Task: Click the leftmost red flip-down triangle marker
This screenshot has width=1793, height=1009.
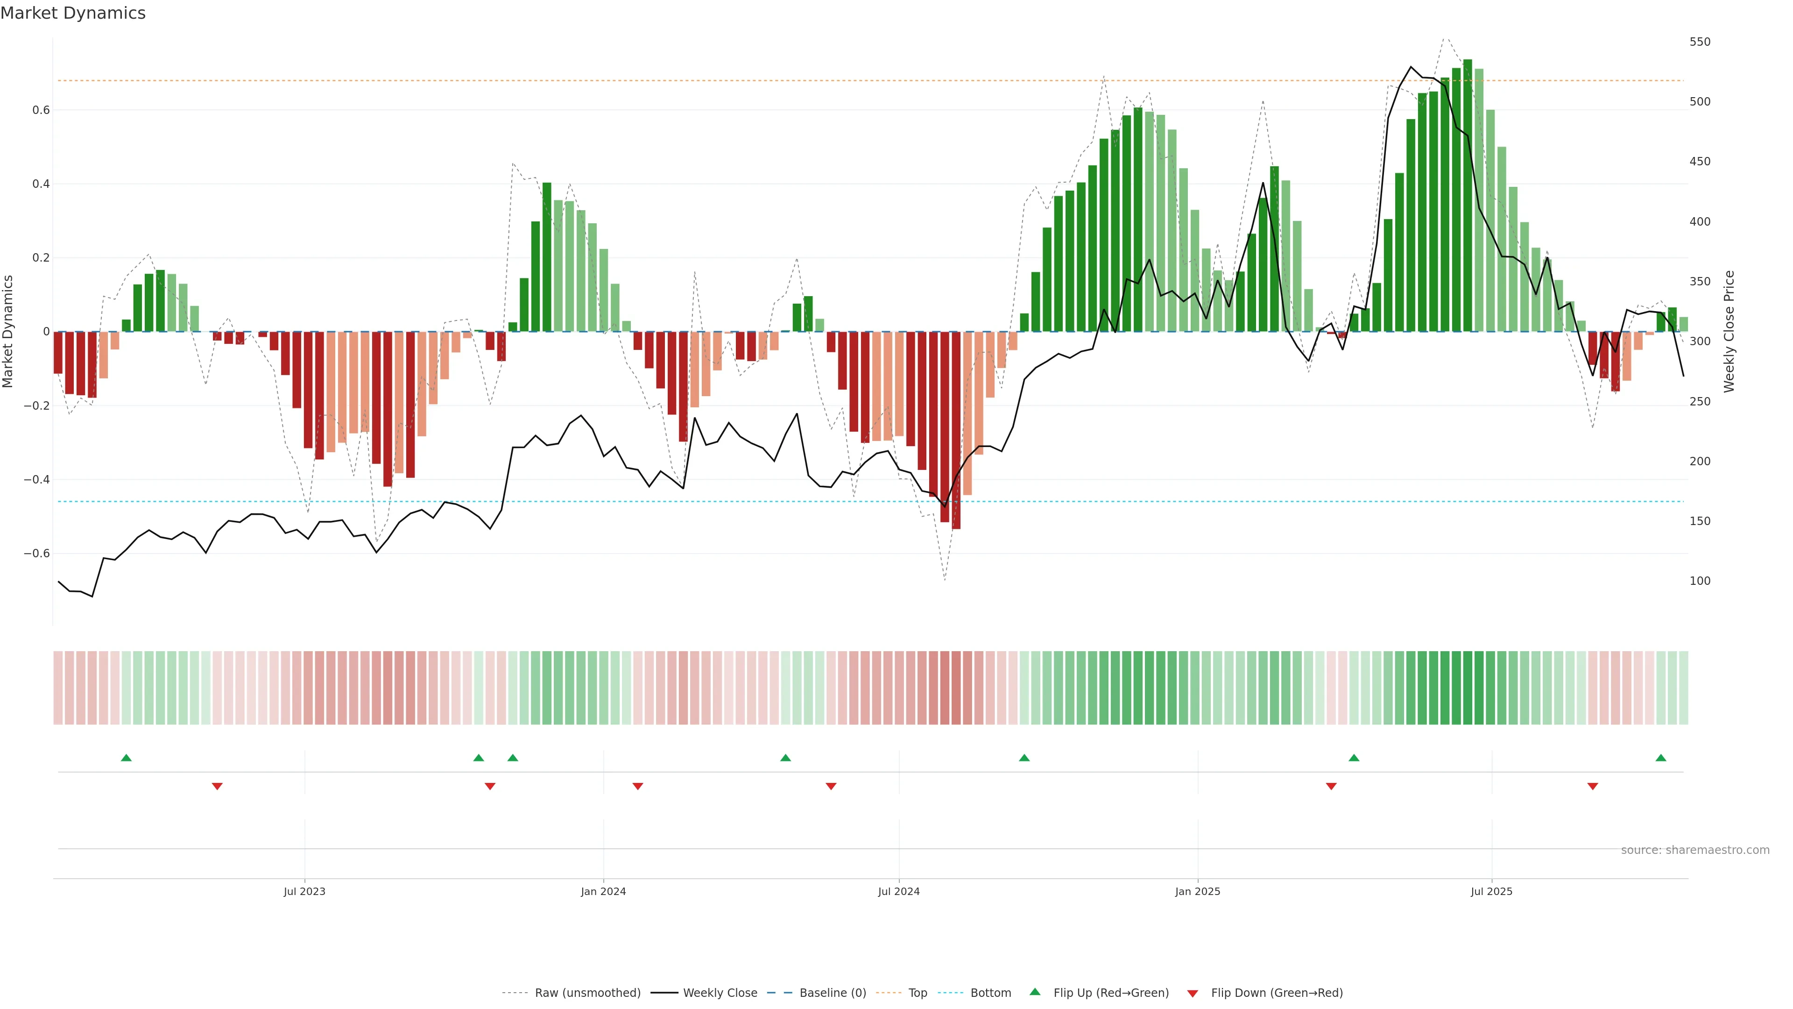Action: pos(217,786)
